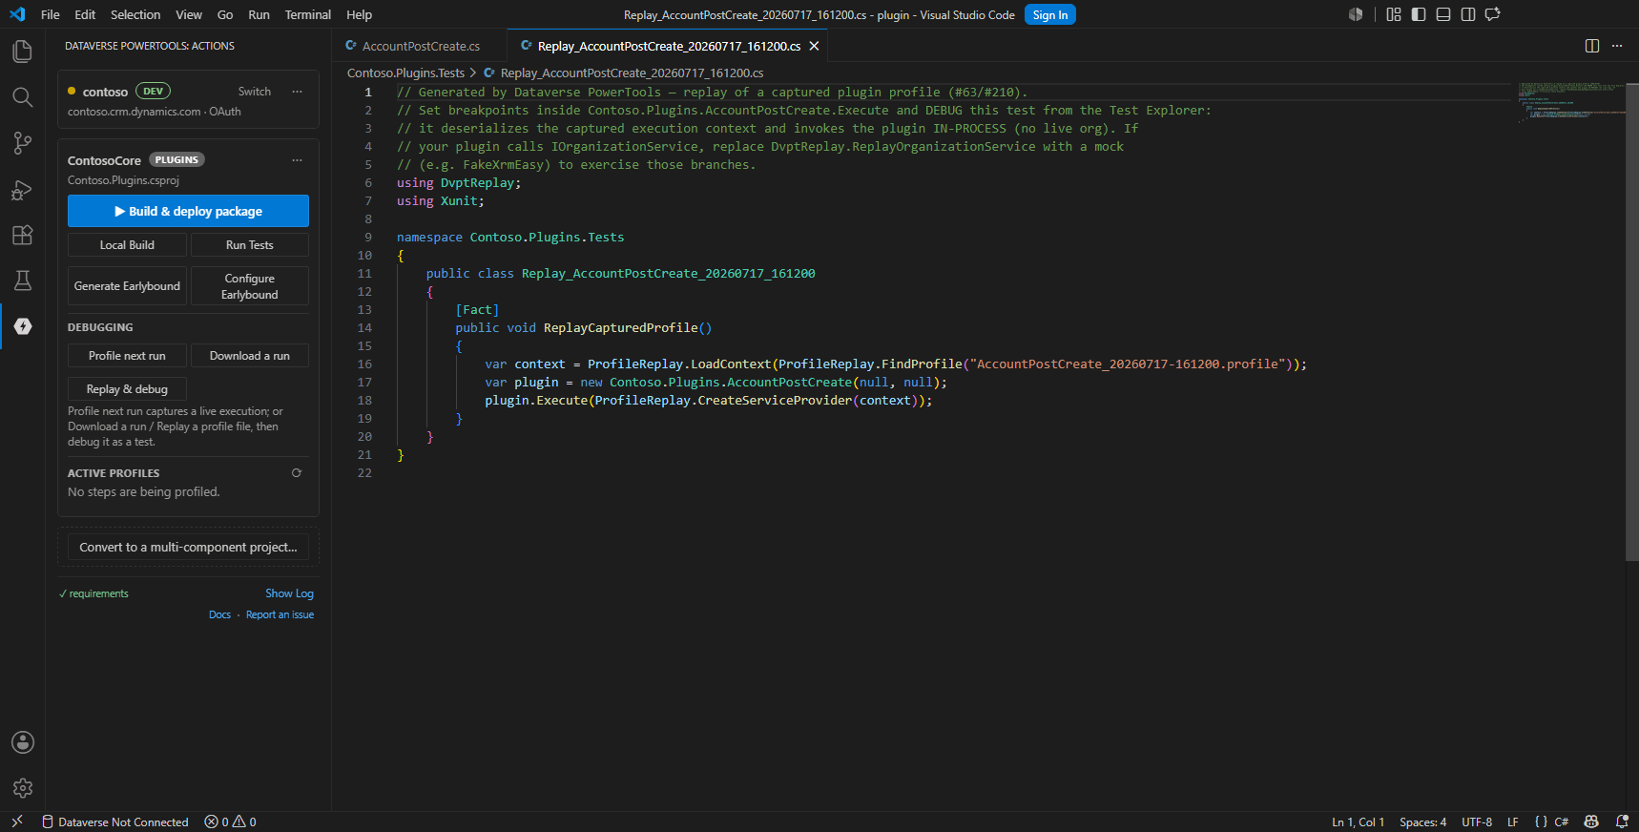The image size is (1639, 832).
Task: Click Convert to a multi-component project button
Action: 188,548
